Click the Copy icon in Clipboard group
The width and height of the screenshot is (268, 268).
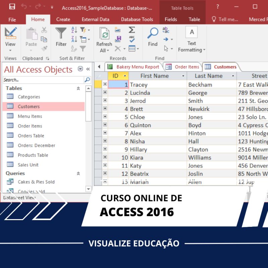point(44,39)
